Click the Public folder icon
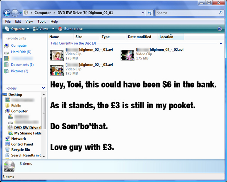 (7, 106)
